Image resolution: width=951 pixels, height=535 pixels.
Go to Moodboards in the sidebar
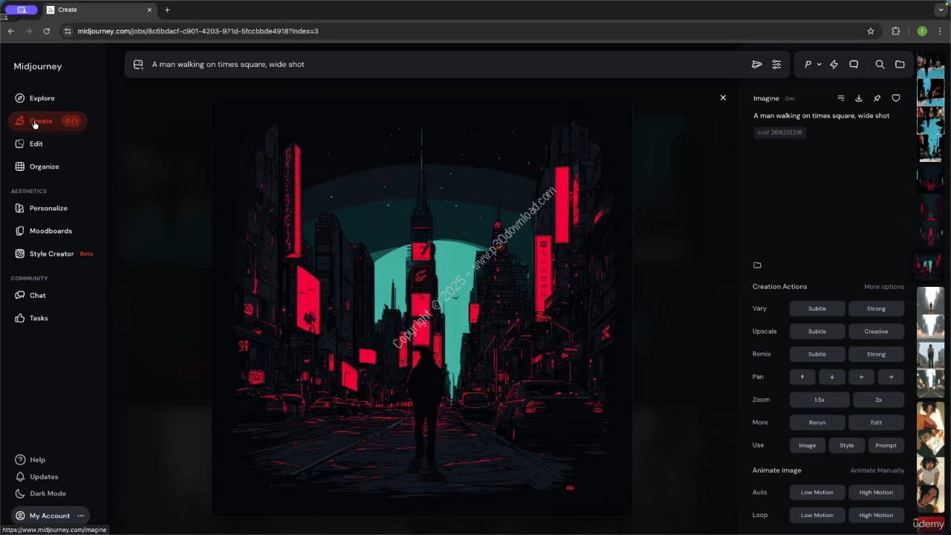click(51, 231)
